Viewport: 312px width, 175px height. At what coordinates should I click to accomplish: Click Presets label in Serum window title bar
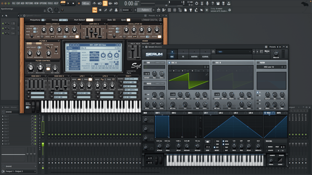coord(272,47)
